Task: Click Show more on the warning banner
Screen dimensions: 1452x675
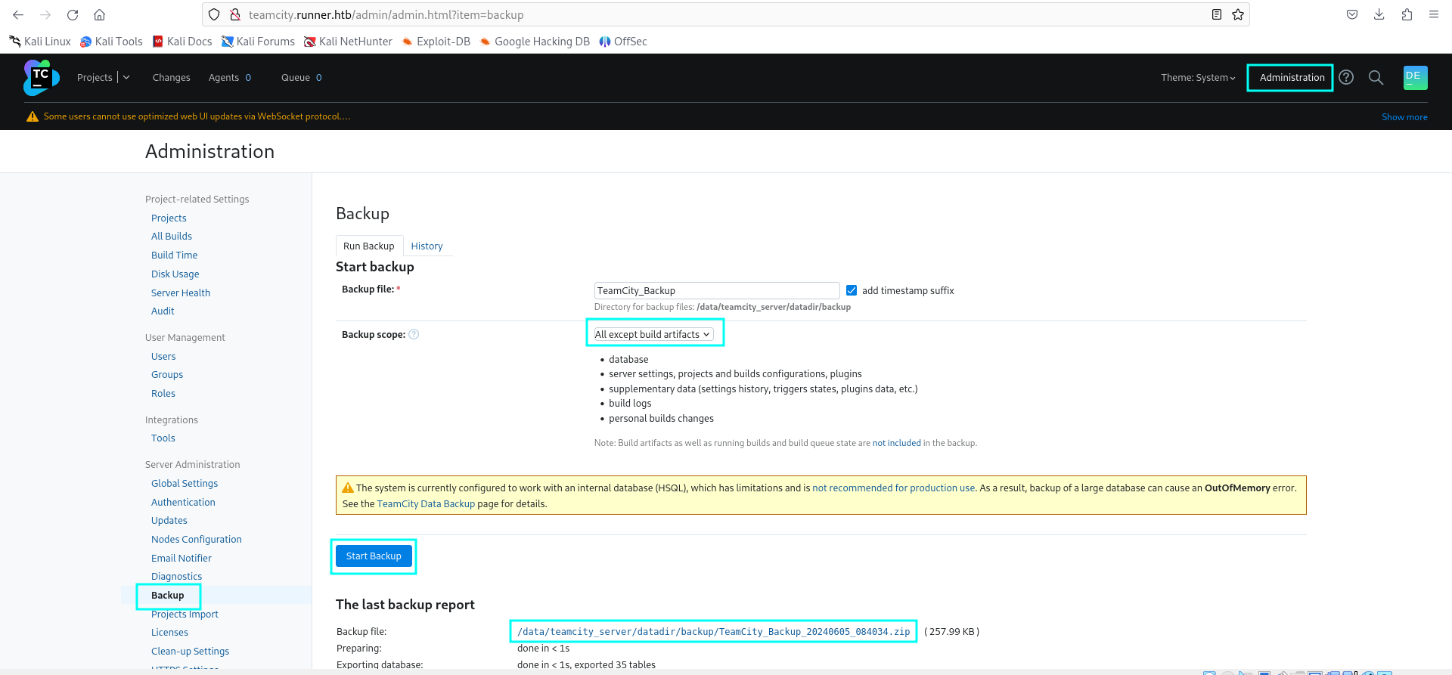Action: coord(1404,117)
